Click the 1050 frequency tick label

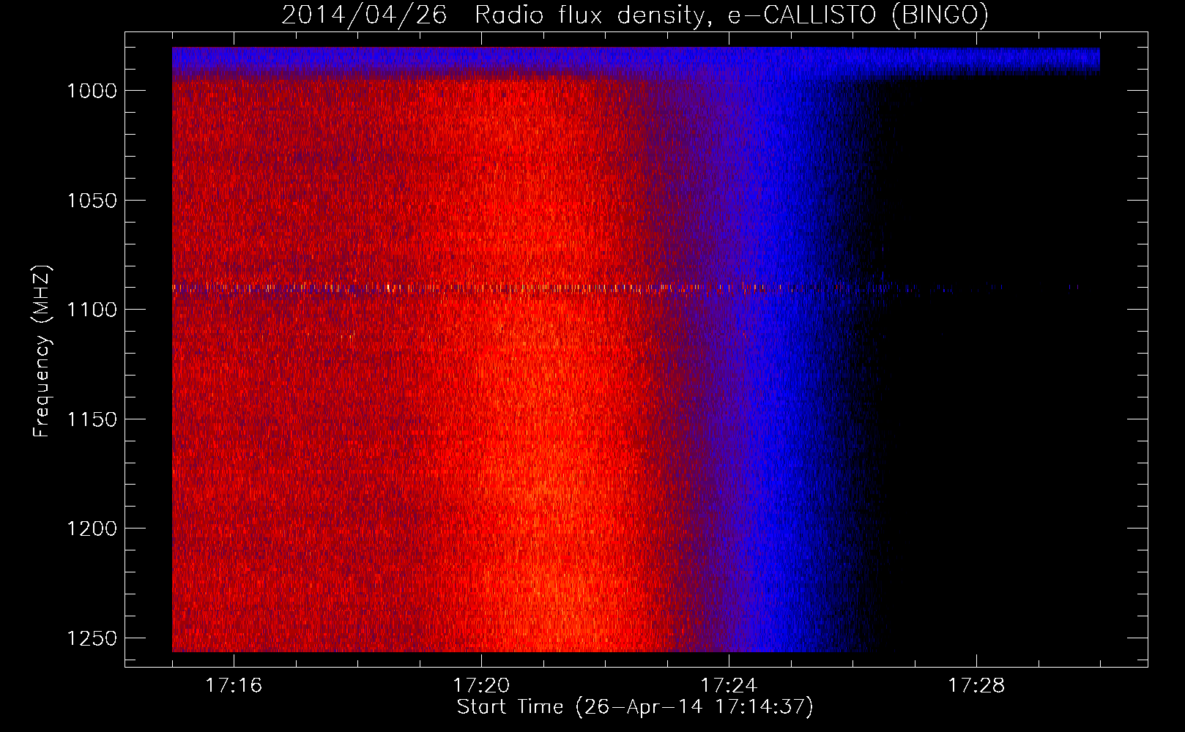92,201
